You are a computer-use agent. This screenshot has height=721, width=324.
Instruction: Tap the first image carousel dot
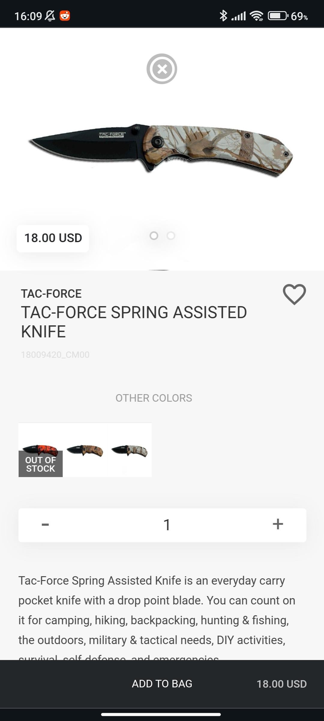[x=154, y=236]
